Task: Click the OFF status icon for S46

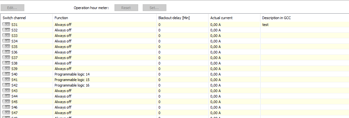Action: click(x=6, y=107)
